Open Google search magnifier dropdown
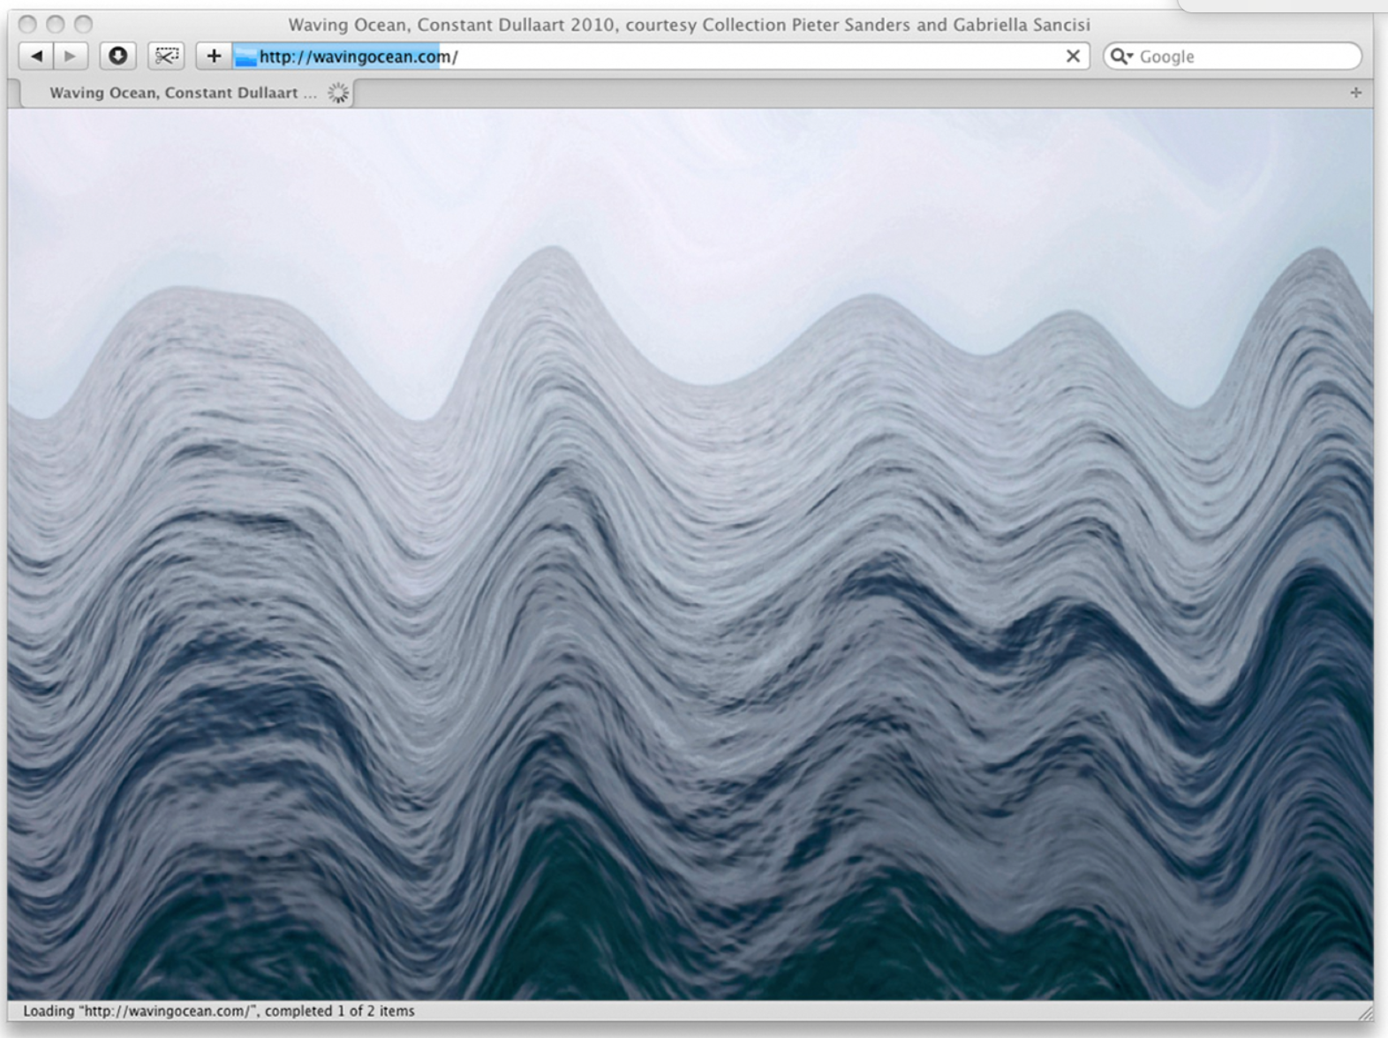1388x1038 pixels. pos(1121,56)
